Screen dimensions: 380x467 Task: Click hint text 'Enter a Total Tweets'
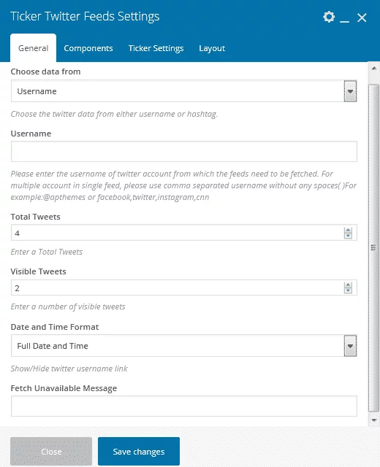47,252
